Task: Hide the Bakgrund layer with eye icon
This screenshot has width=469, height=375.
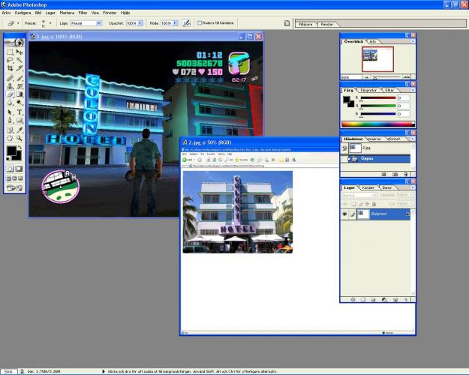Action: click(x=344, y=214)
